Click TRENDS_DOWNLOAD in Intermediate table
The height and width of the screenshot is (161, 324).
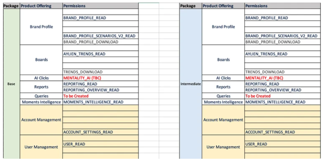click(x=283, y=72)
